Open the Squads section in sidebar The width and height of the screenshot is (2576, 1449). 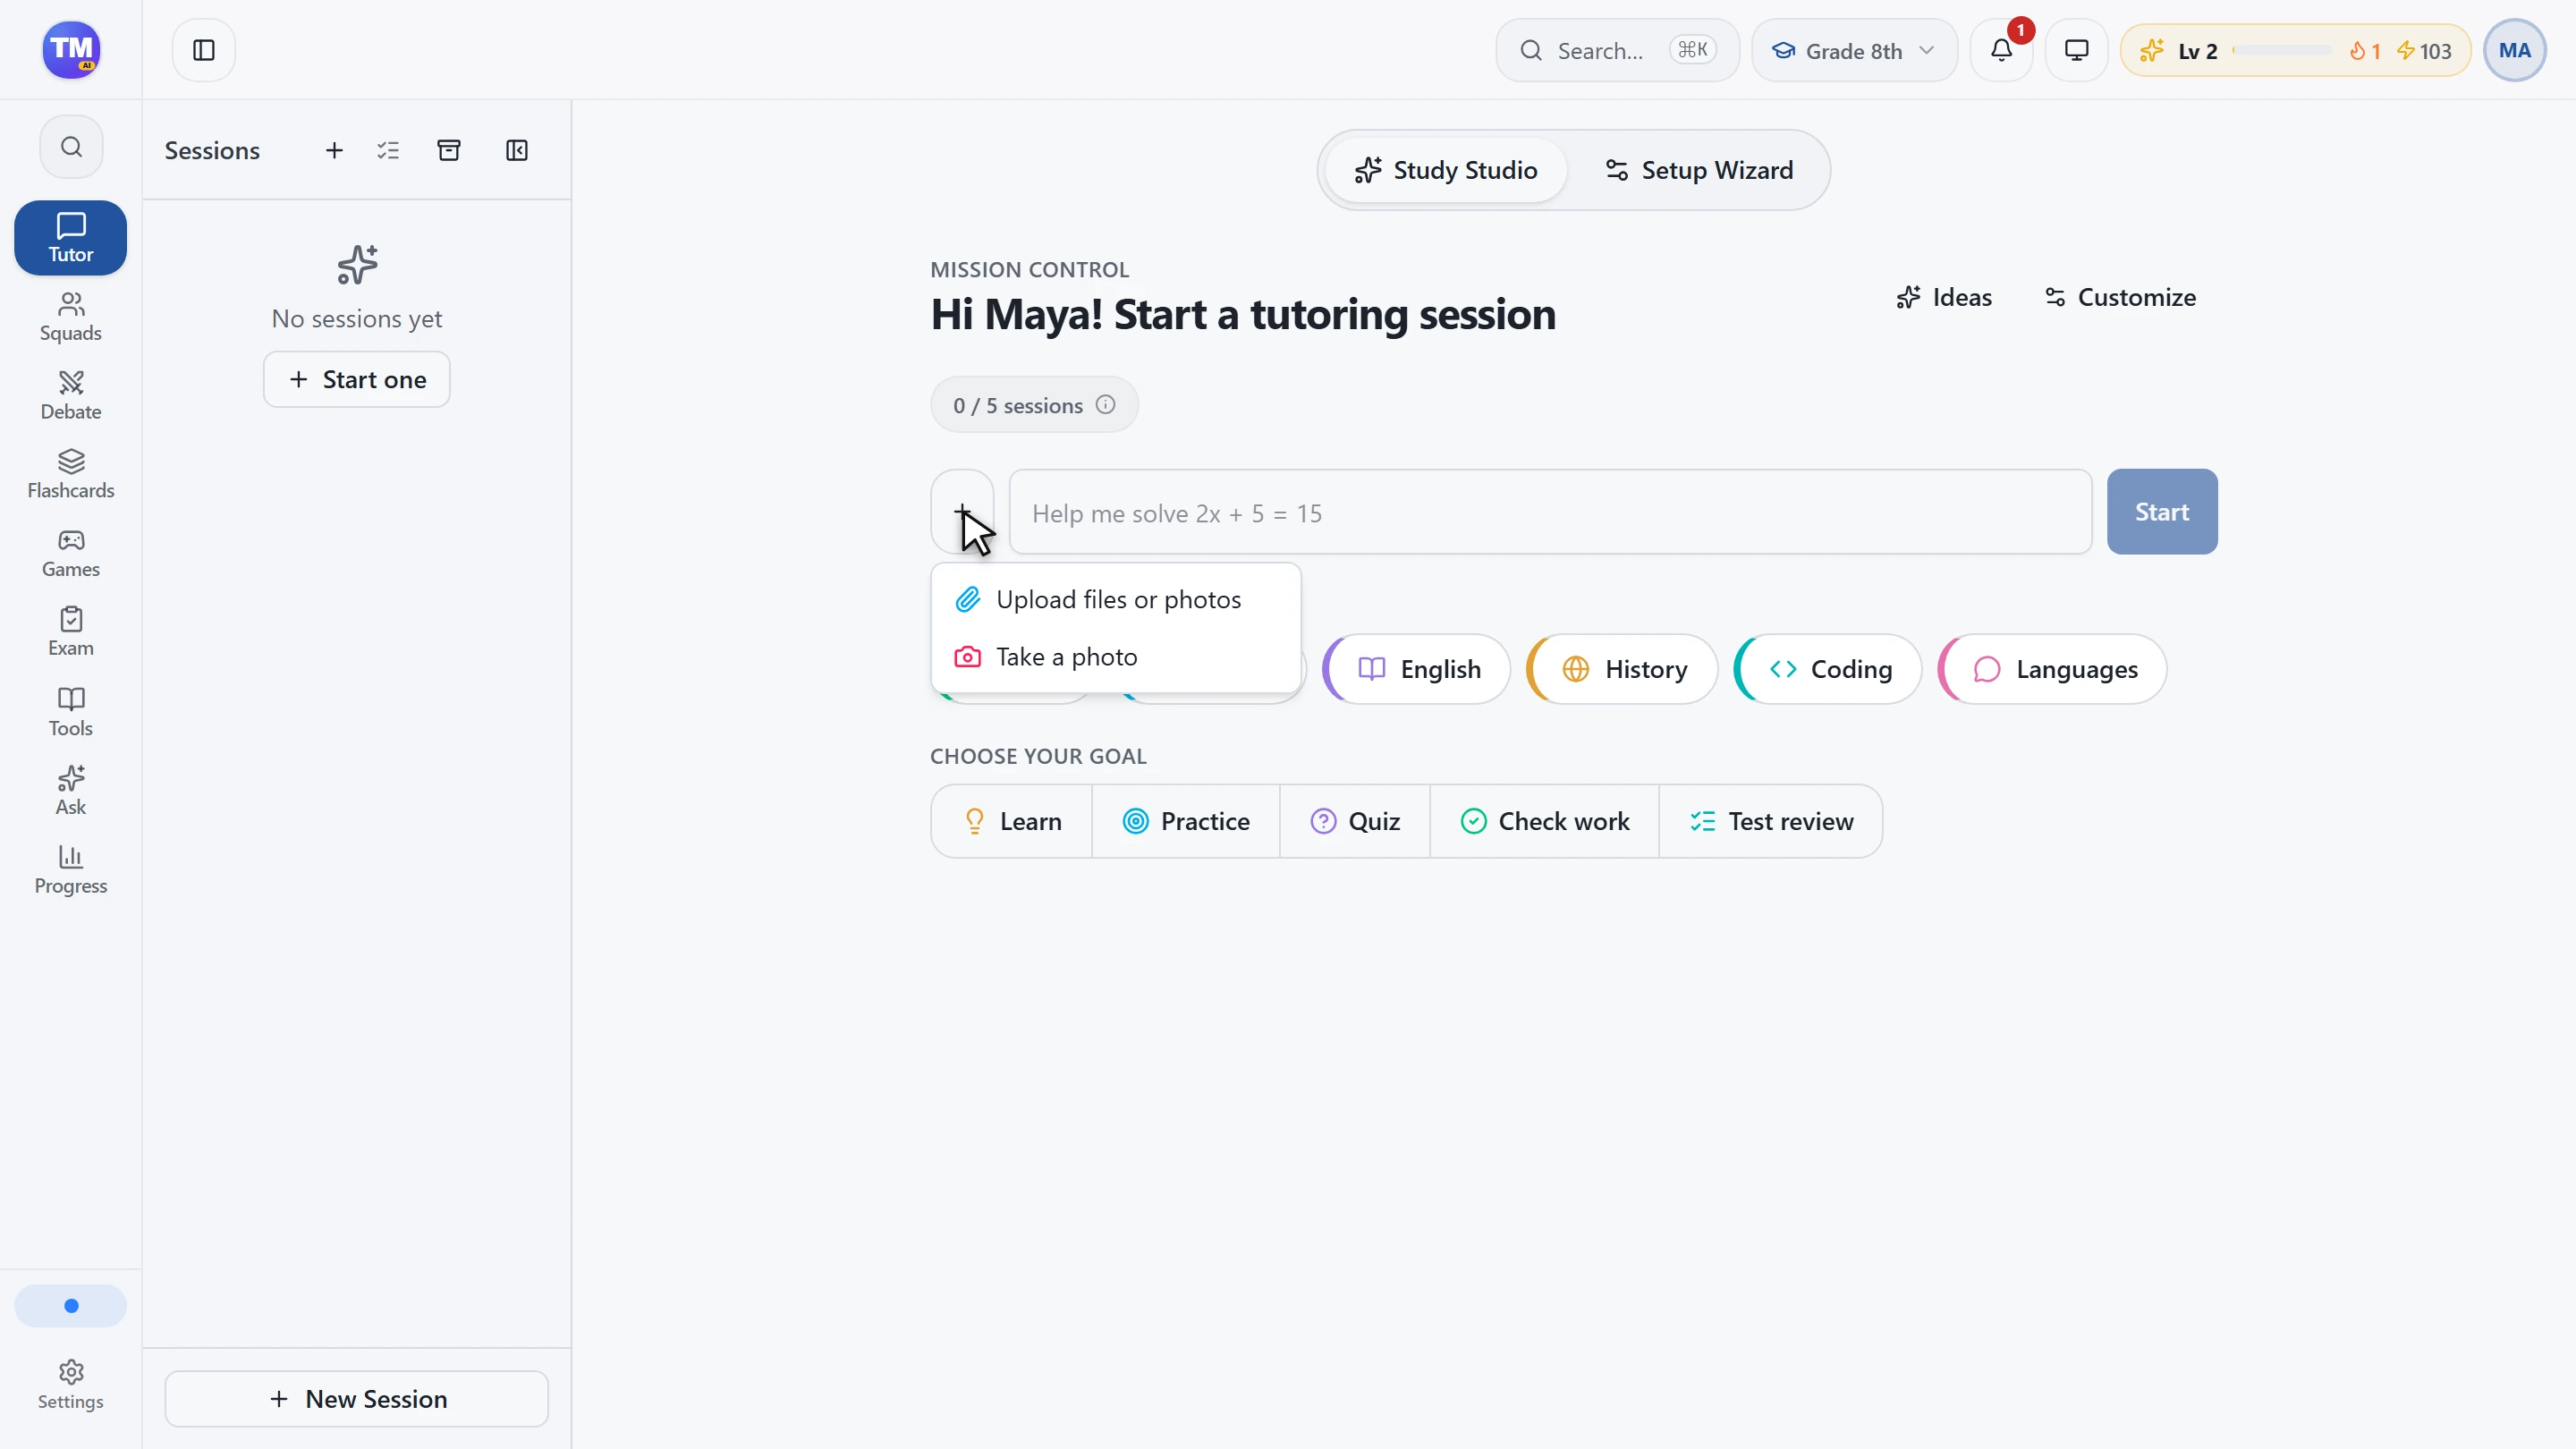click(70, 317)
